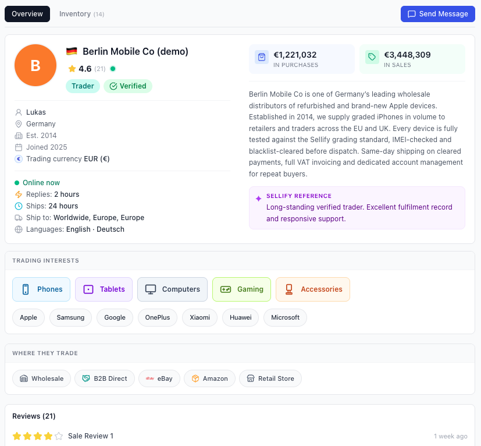Image resolution: width=481 pixels, height=446 pixels.
Task: Click the orange B avatar
Action: (35, 65)
